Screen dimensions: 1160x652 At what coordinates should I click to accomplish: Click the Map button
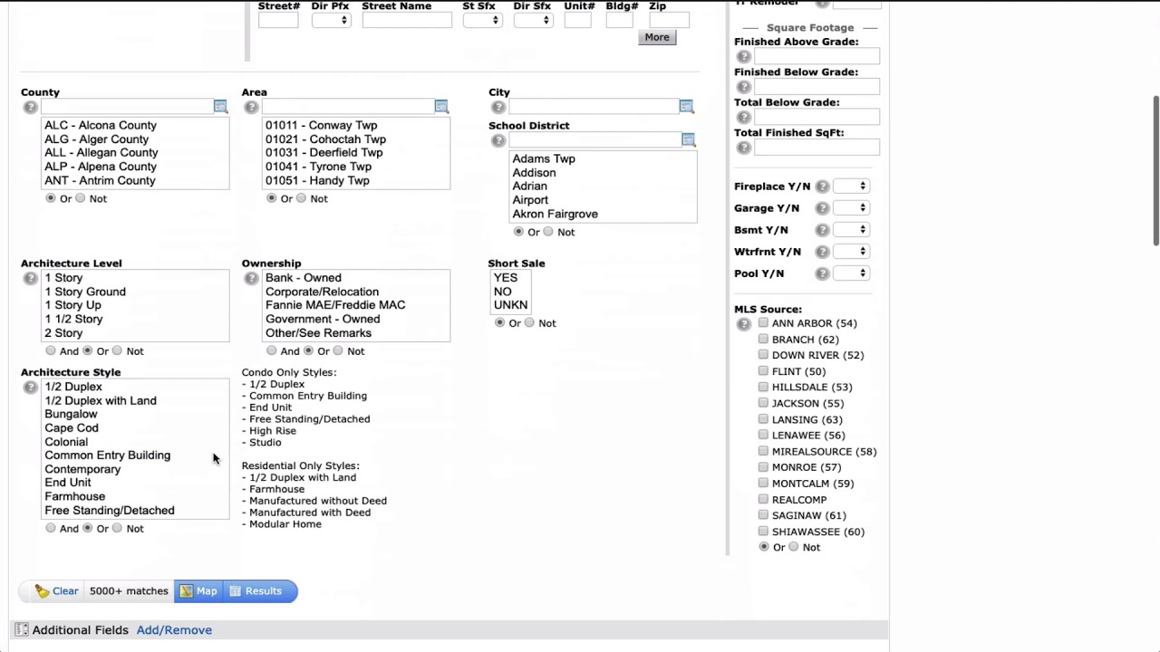coord(198,591)
